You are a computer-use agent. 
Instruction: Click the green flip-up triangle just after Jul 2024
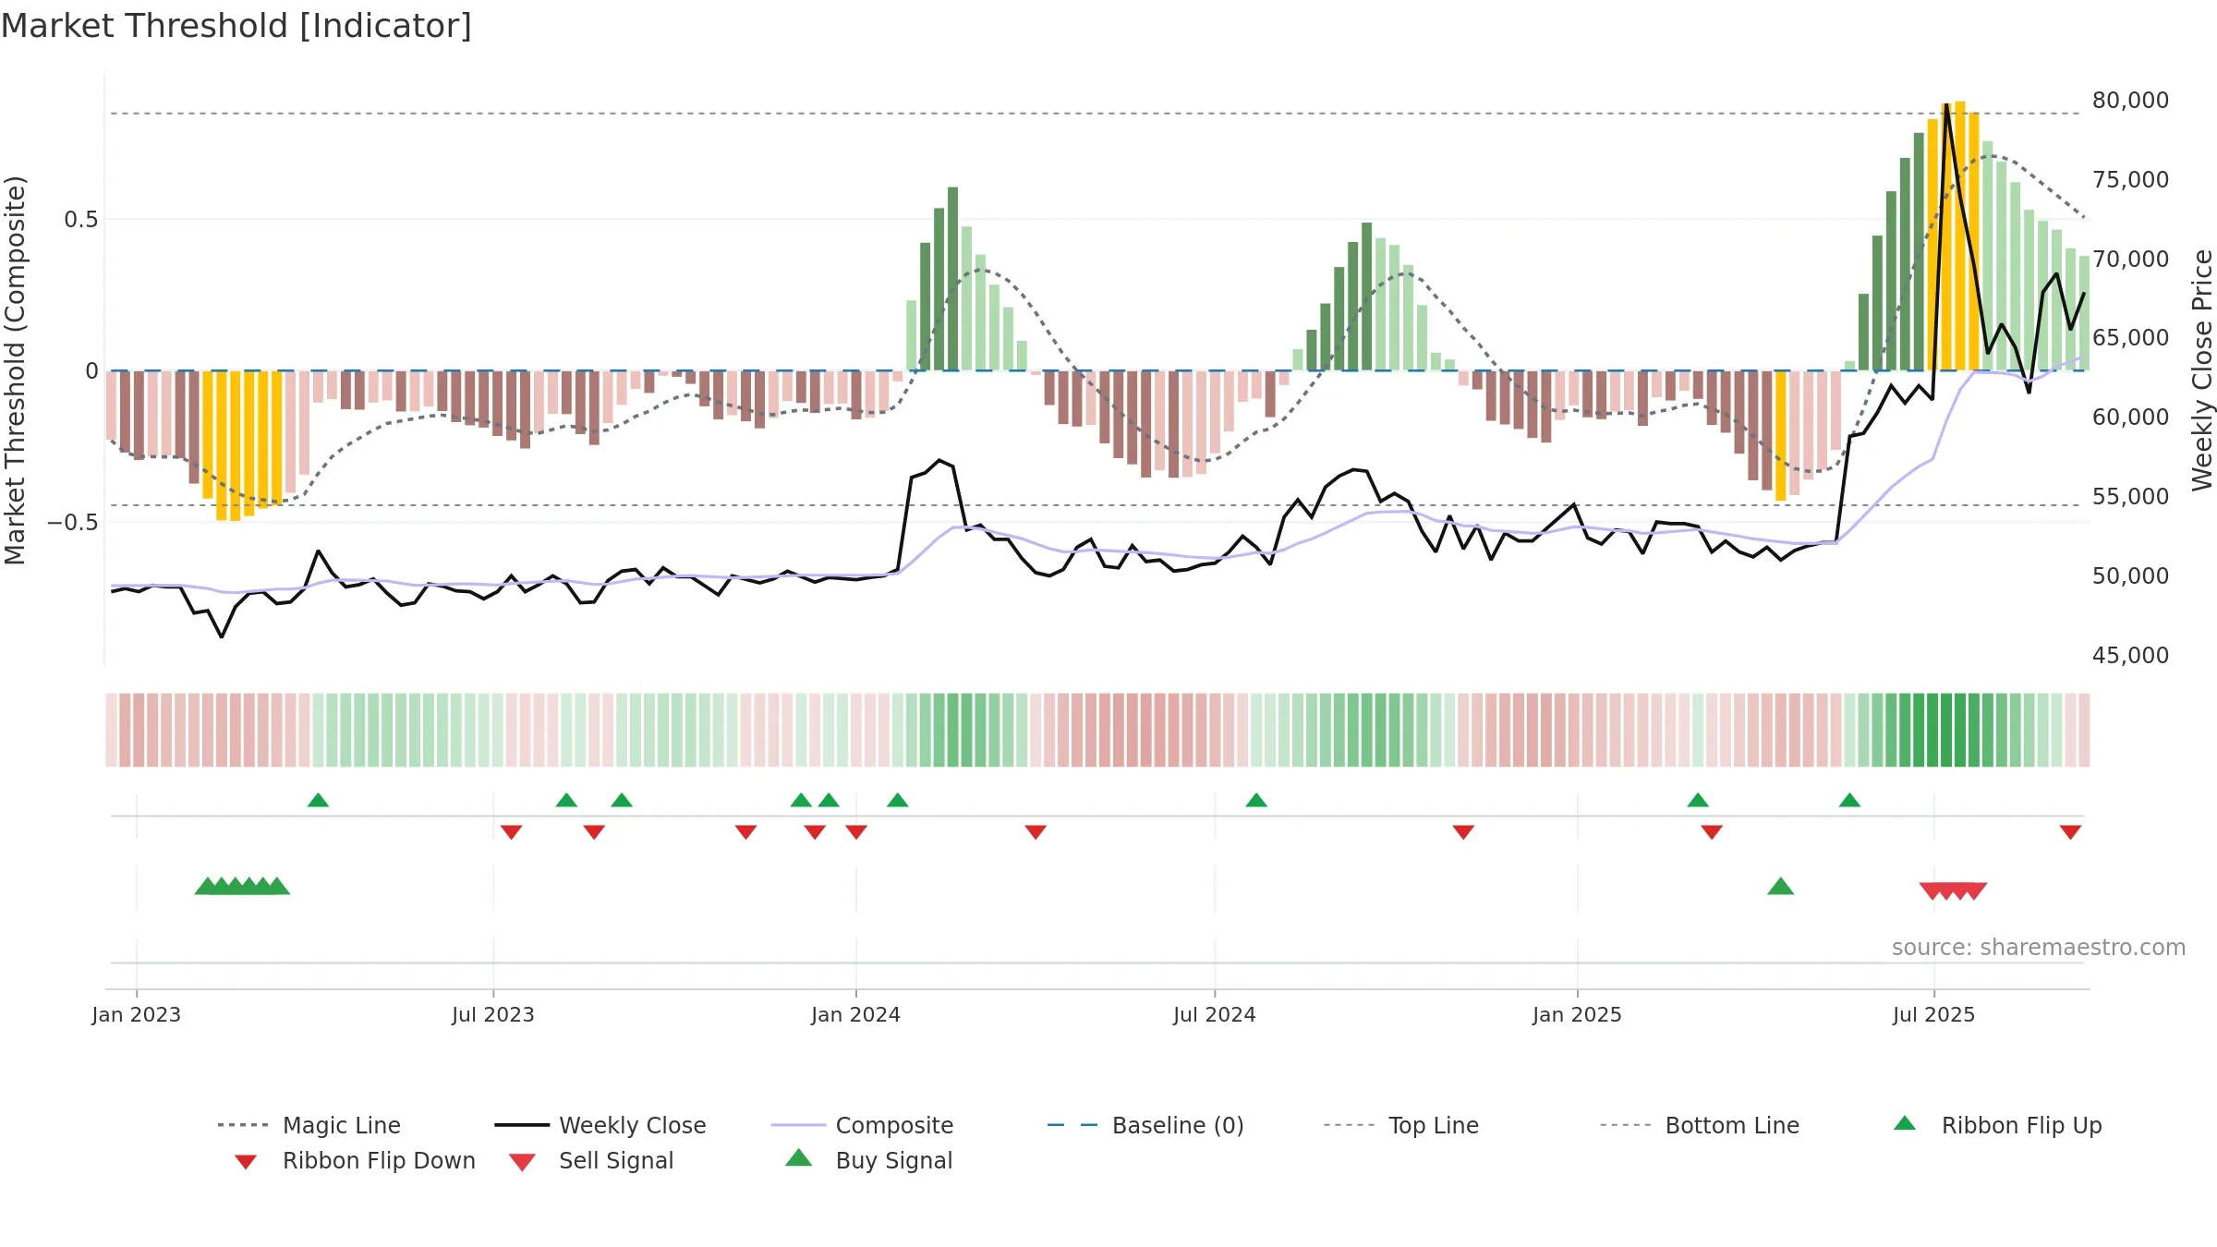point(1256,800)
